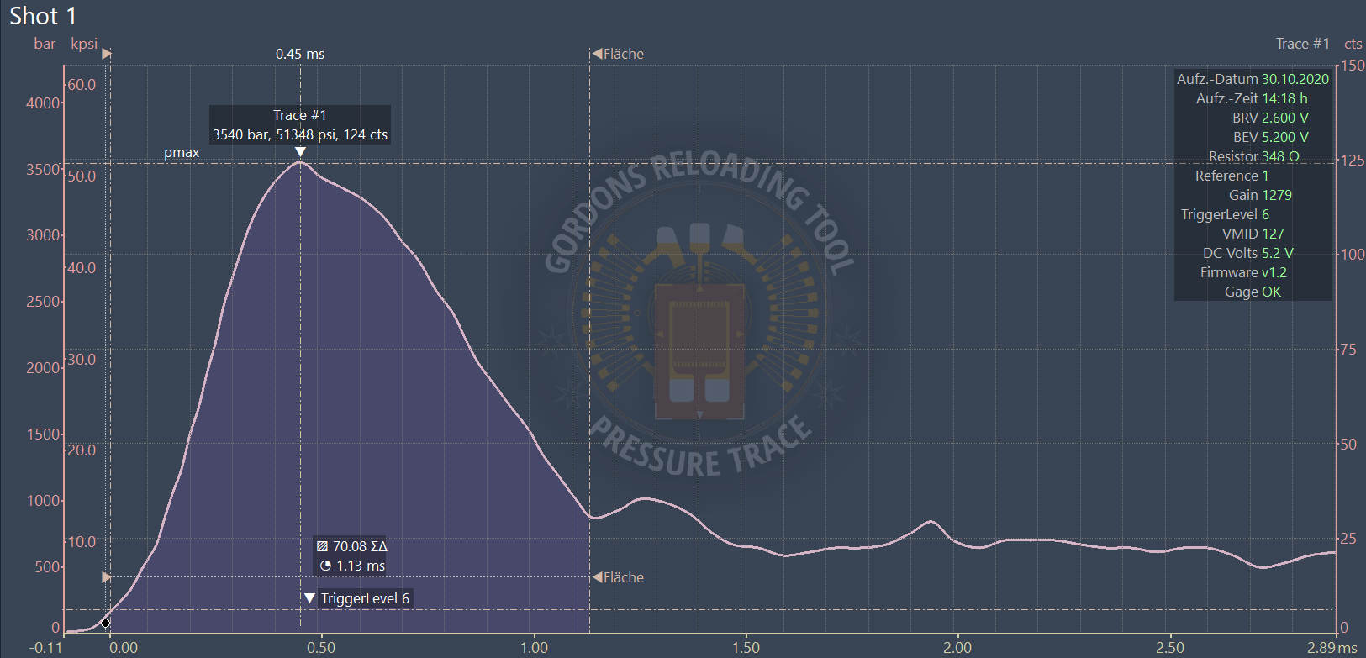Click the 'Trace #1' legend label beside cts
The height and width of the screenshot is (658, 1366).
pos(1303,44)
